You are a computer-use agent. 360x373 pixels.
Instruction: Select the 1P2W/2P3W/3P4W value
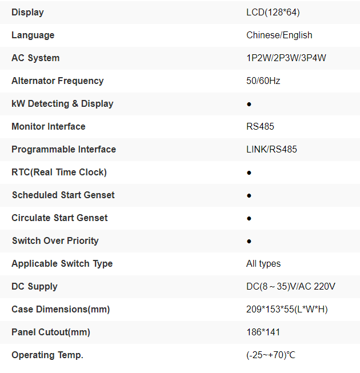pyautogui.click(x=286, y=58)
